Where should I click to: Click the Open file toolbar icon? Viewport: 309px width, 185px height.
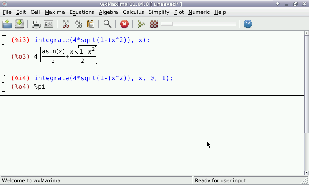(x=7, y=24)
